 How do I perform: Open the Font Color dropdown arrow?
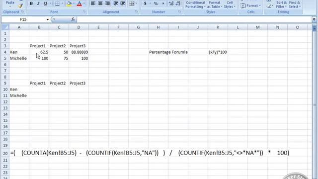pos(84,3)
